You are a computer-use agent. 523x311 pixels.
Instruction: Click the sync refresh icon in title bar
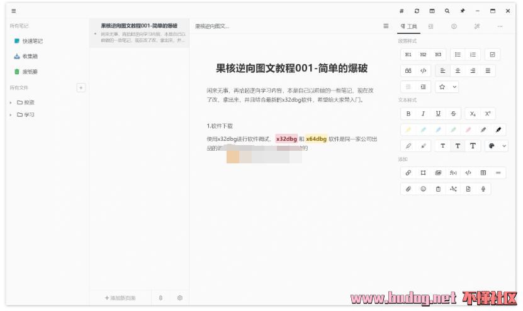[417, 11]
